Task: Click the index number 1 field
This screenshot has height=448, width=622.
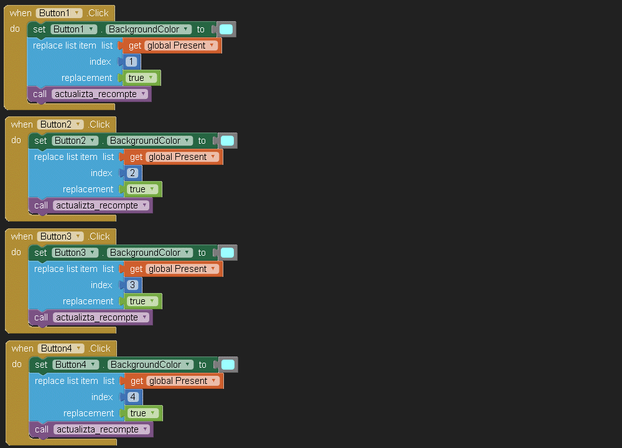Action: click(131, 62)
